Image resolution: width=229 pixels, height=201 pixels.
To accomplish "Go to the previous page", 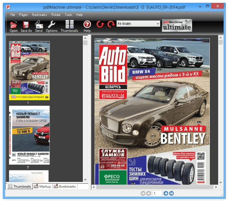I will click(x=149, y=193).
